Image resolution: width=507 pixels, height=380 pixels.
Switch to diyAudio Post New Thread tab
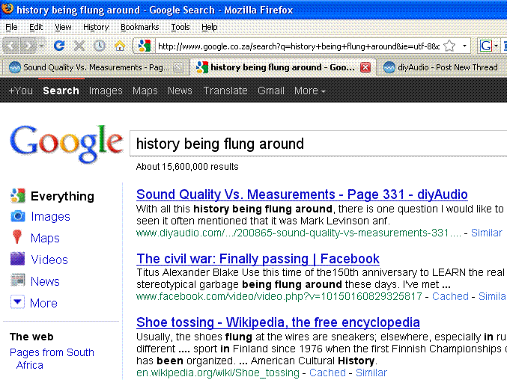tap(442, 67)
